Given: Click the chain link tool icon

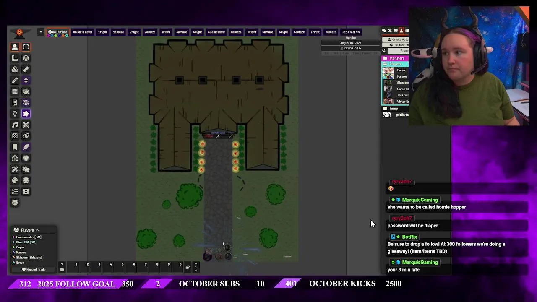Looking at the screenshot, I should 26,136.
